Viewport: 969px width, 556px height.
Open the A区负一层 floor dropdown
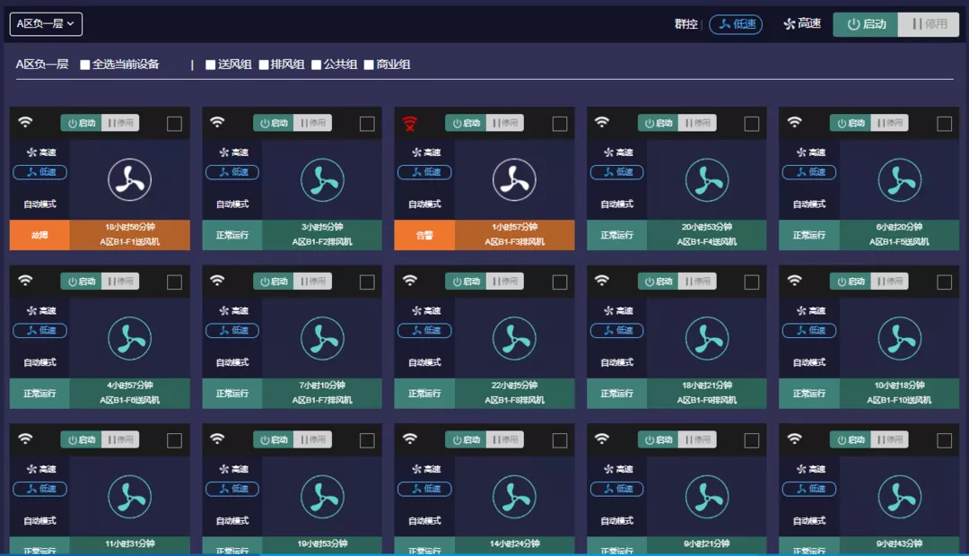coord(46,24)
